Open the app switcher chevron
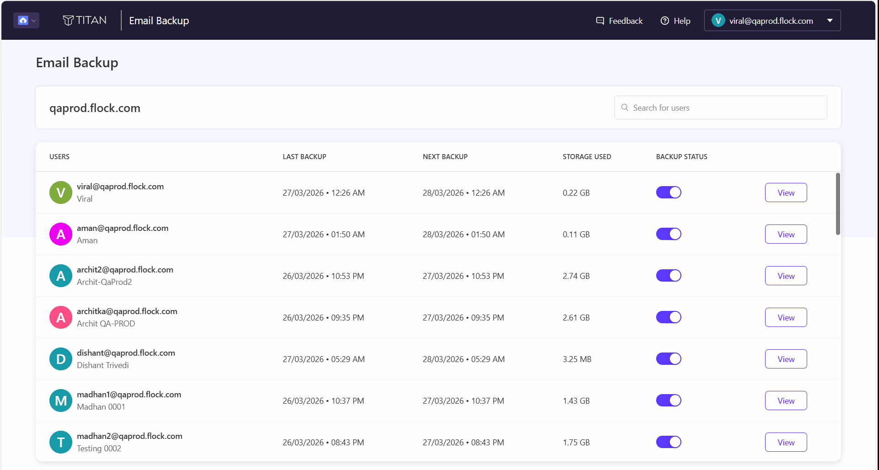This screenshot has height=470, width=879. coord(33,21)
